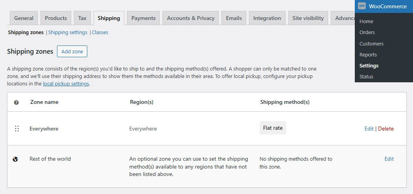Open WooCommerce Reports
The height and width of the screenshot is (194, 413).
click(x=368, y=54)
